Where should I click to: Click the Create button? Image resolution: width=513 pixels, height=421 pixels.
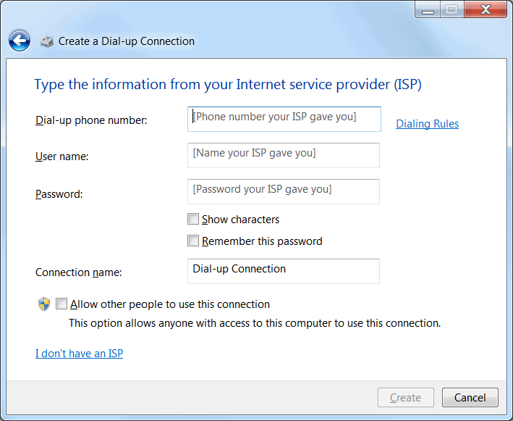click(406, 397)
